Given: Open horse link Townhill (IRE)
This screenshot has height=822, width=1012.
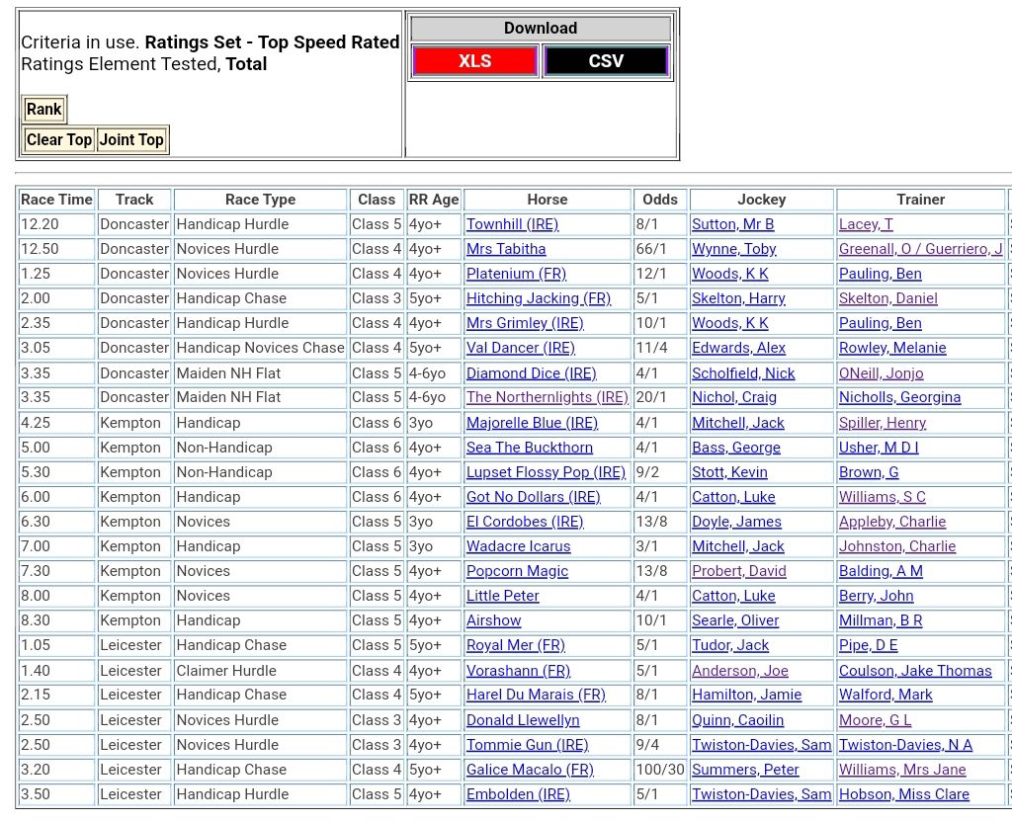Looking at the screenshot, I should (x=512, y=224).
